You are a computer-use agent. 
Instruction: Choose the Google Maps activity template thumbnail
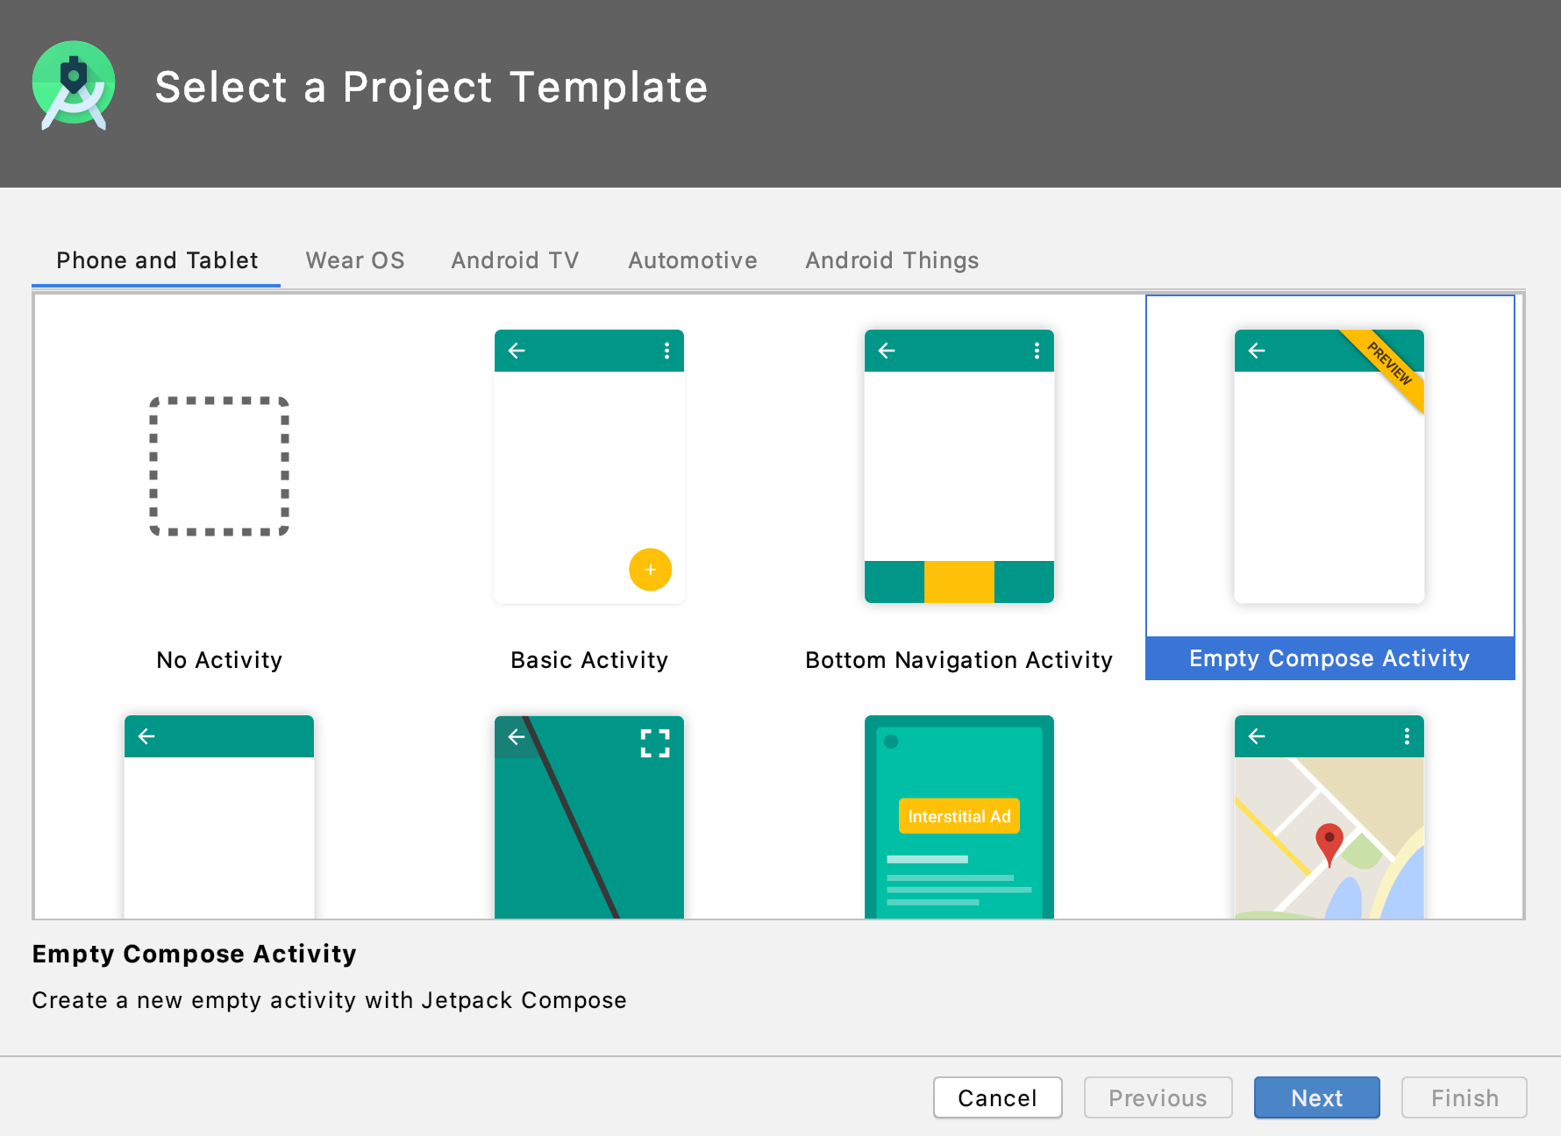pyautogui.click(x=1329, y=817)
